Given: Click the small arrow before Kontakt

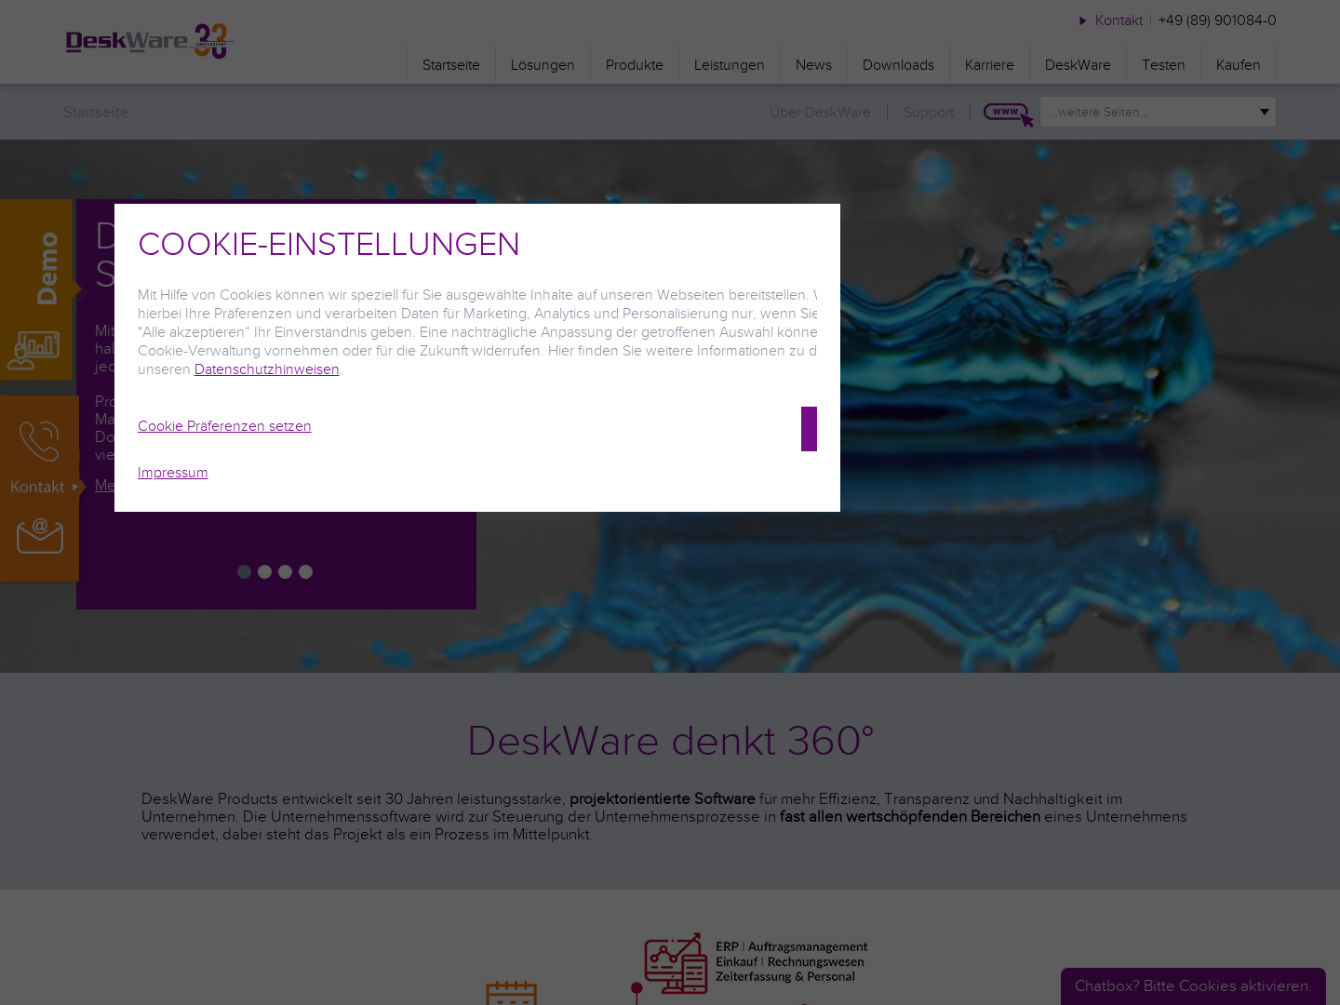Looking at the screenshot, I should coord(1083,20).
